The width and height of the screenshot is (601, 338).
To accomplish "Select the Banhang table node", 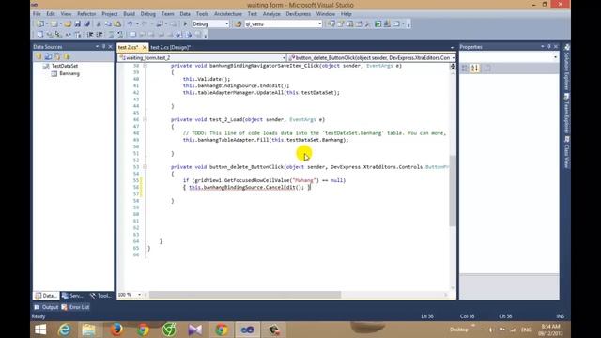I will (69, 73).
